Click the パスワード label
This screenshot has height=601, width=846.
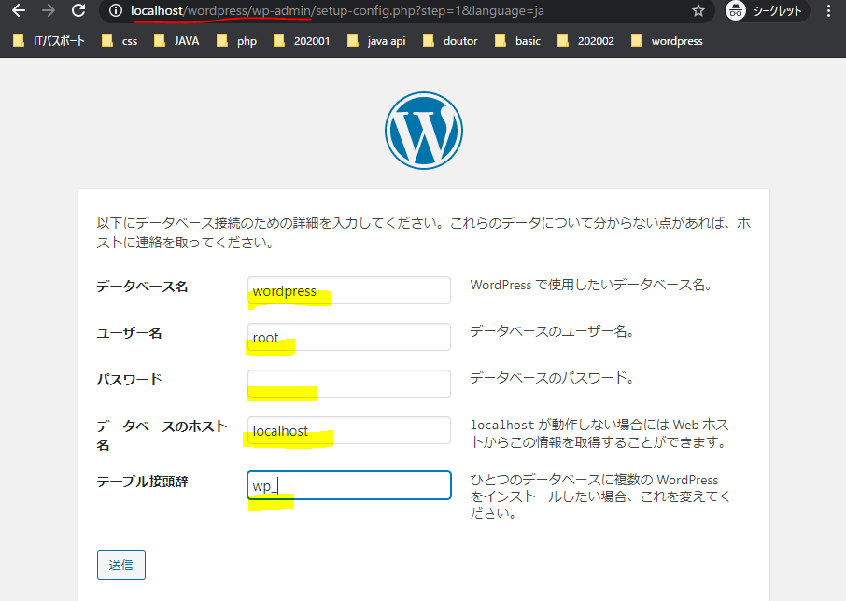pyautogui.click(x=129, y=380)
